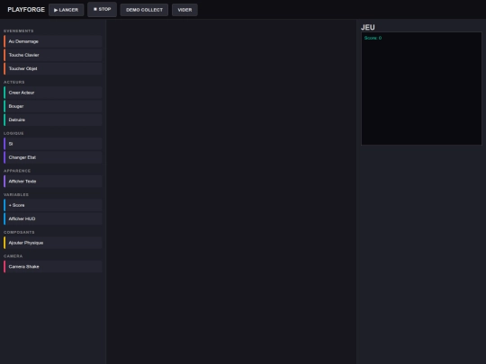Select the Bouger block
486x364 pixels.
pyautogui.click(x=53, y=106)
